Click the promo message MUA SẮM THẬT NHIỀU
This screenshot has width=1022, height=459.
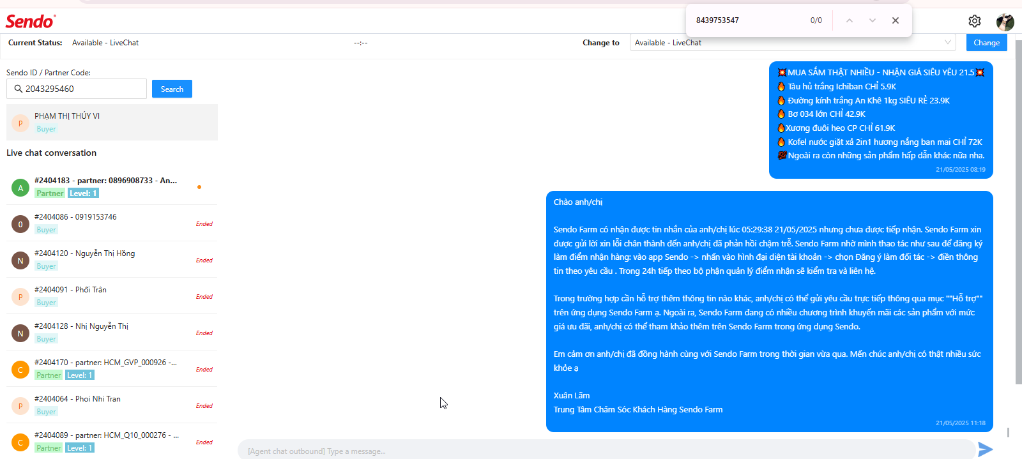click(881, 120)
